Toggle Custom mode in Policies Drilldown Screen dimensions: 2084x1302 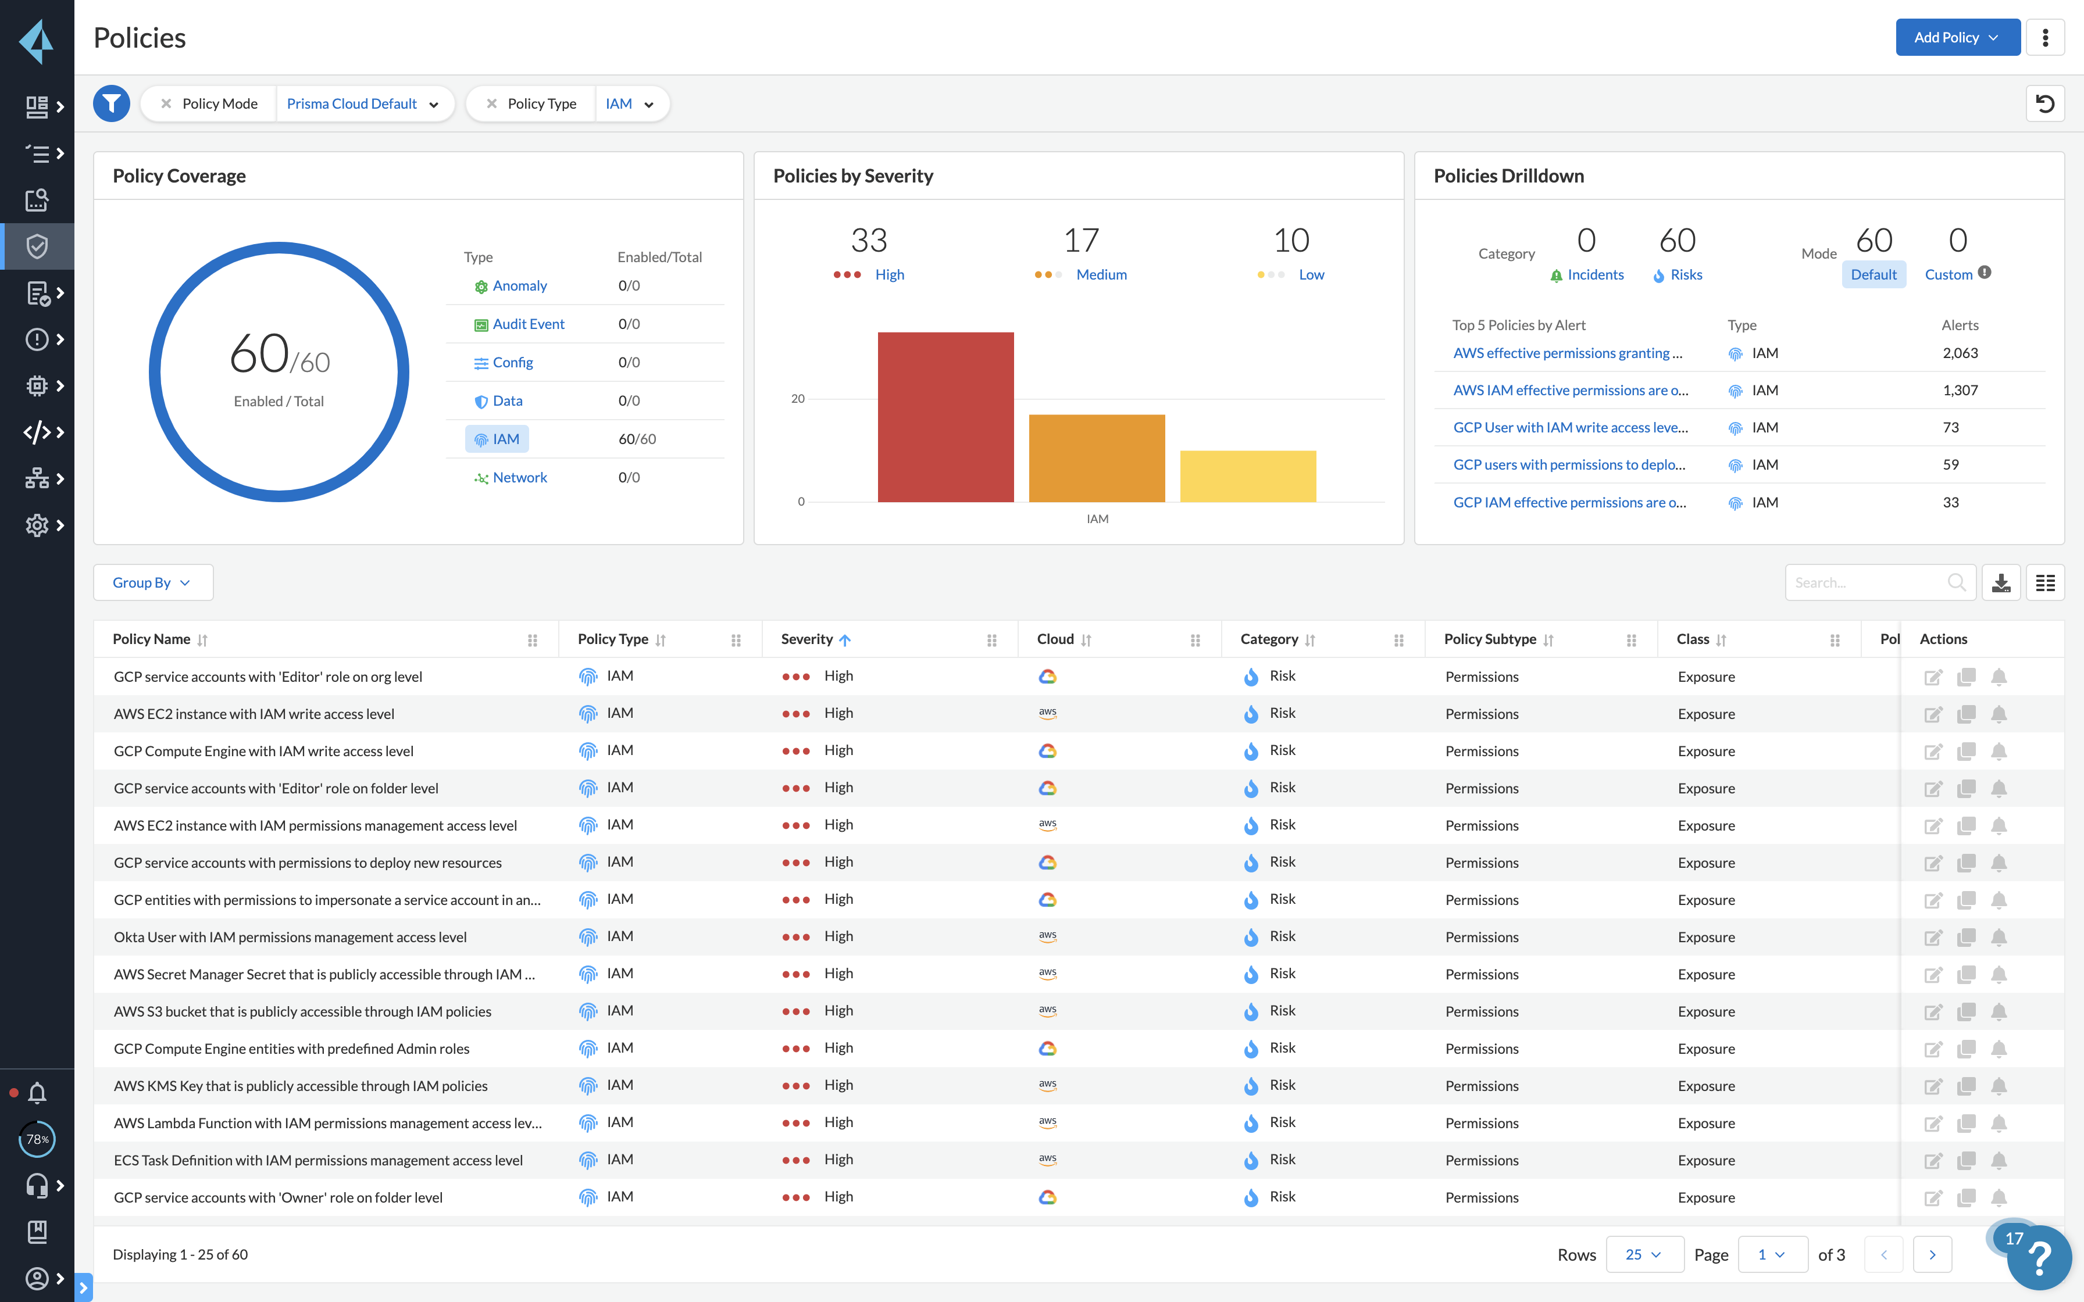tap(1948, 275)
